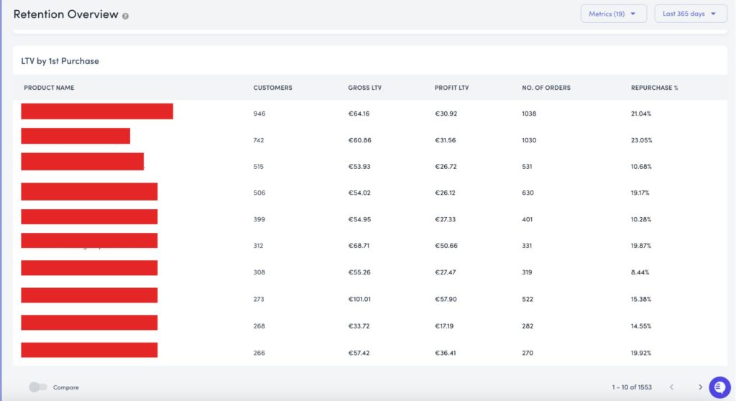Click profit LTV €26.72
The image size is (736, 401).
tap(446, 166)
